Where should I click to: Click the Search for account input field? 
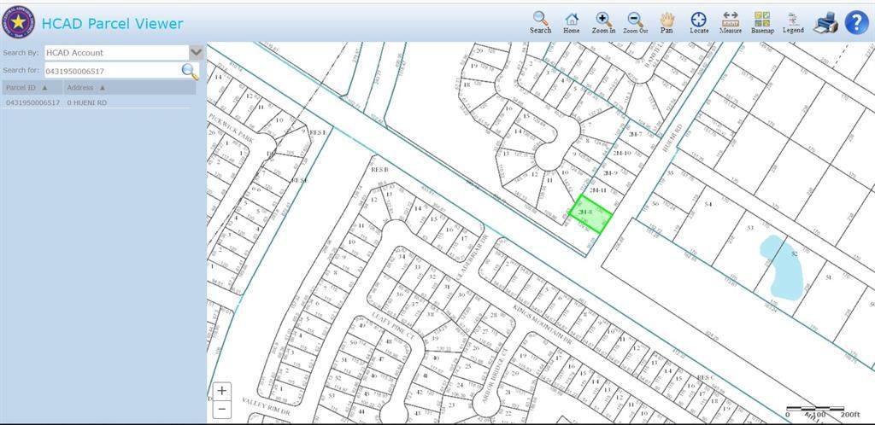tap(111, 71)
